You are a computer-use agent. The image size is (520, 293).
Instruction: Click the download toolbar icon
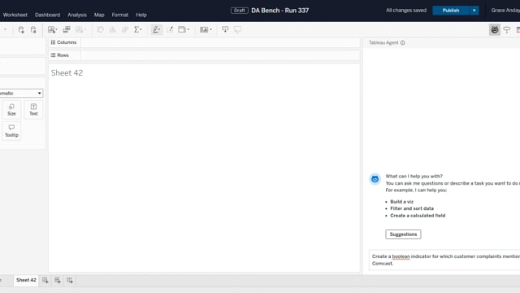point(225,29)
